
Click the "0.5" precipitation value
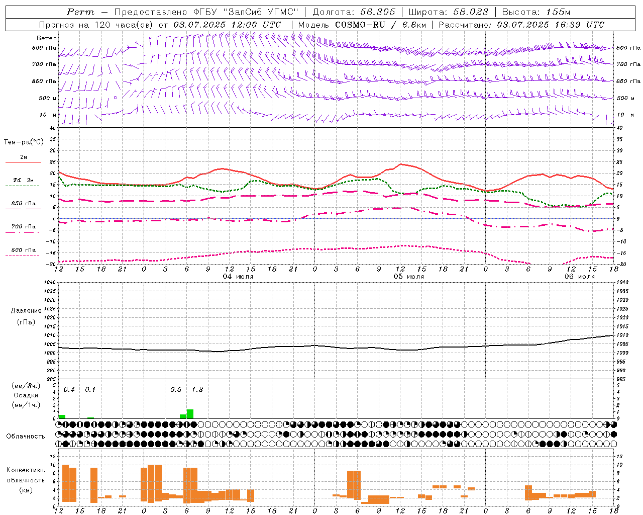(x=176, y=390)
